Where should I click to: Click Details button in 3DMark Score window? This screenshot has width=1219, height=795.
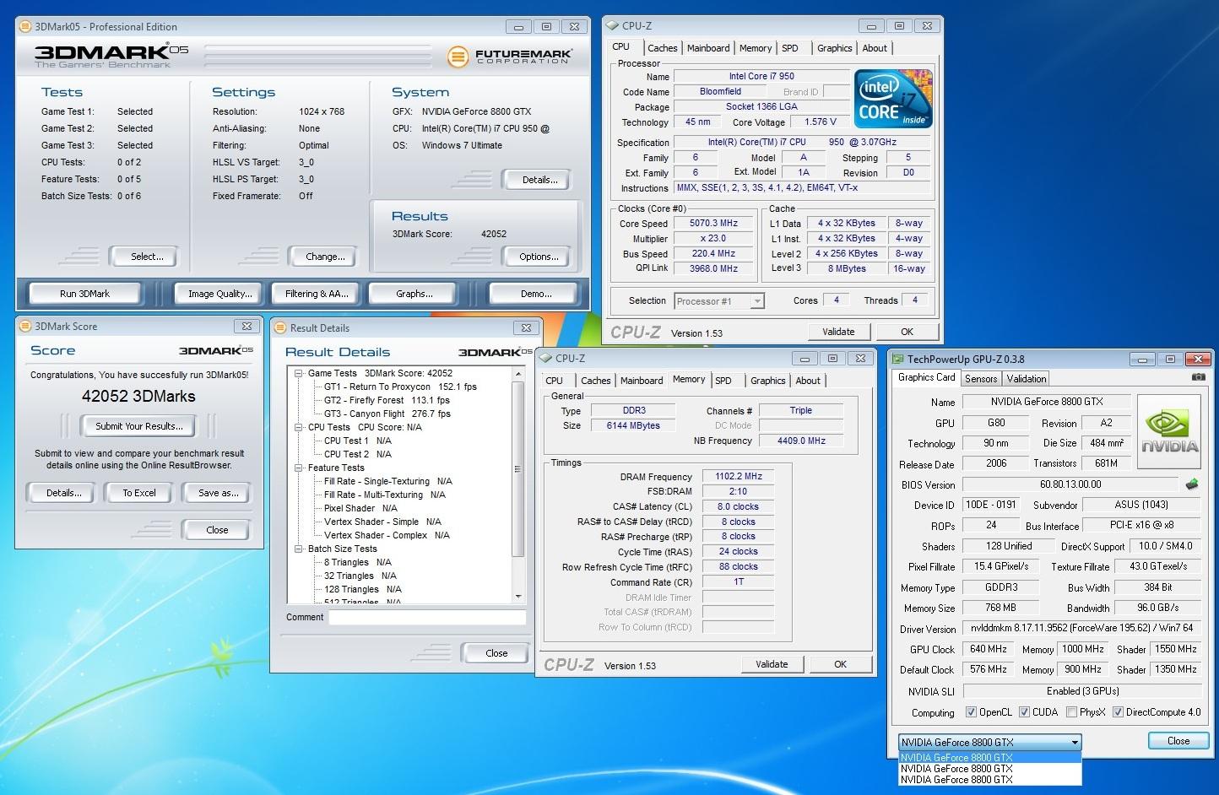(63, 493)
